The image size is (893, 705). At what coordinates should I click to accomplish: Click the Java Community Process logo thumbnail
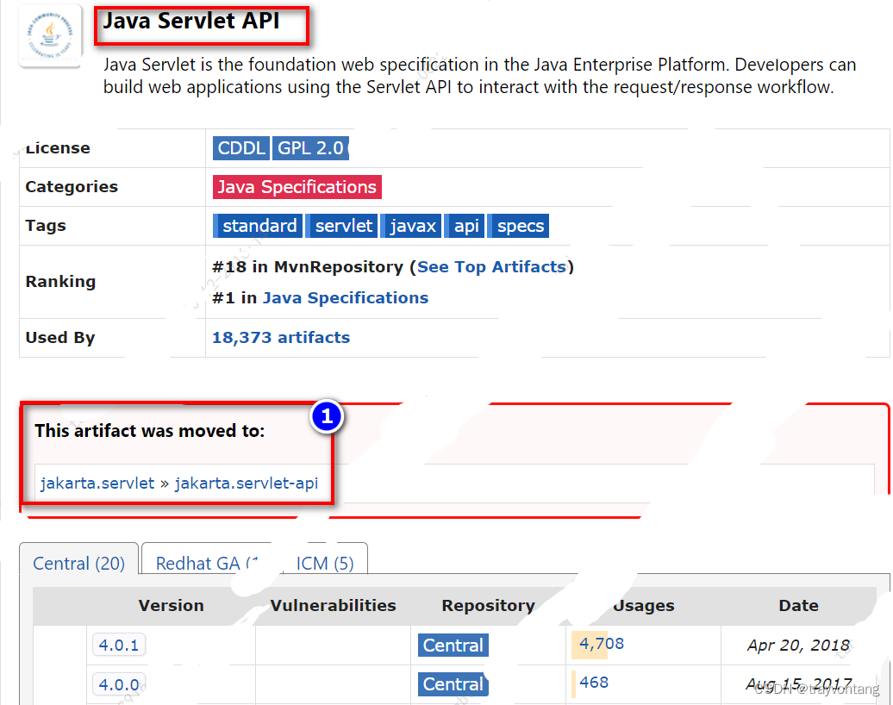tap(51, 35)
